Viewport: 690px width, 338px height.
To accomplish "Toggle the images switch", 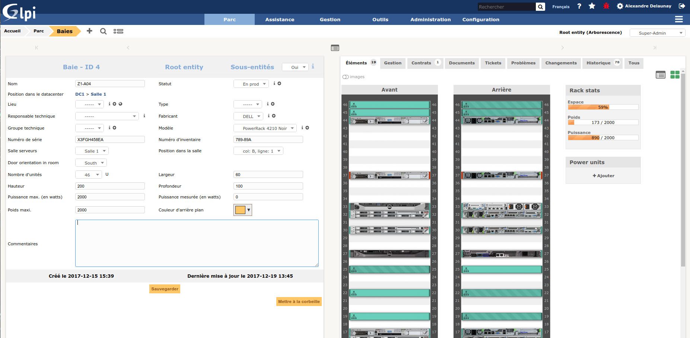I will (x=346, y=77).
